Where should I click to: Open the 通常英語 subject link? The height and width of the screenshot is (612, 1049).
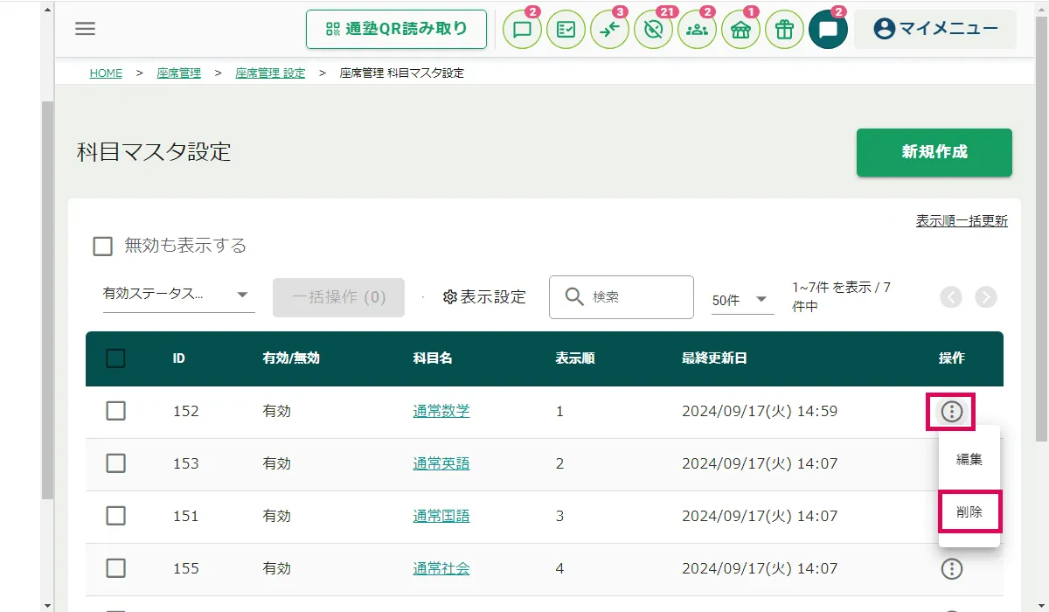click(x=441, y=463)
